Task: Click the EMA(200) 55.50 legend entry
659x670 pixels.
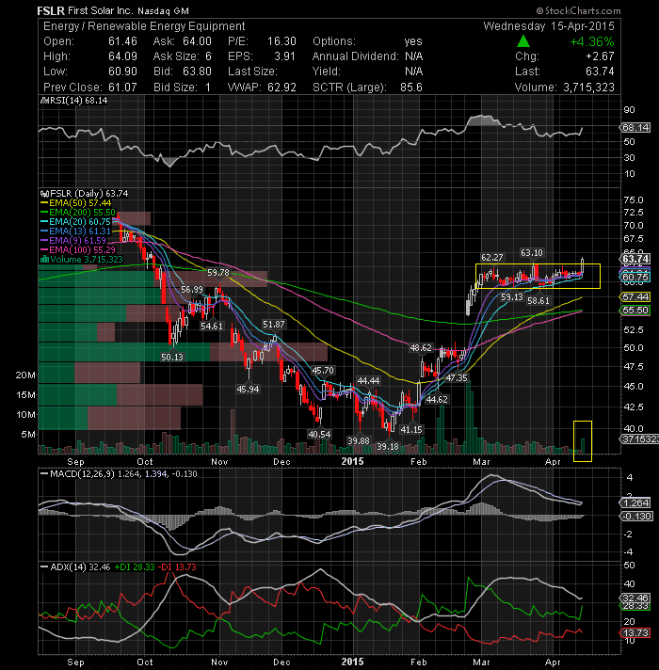Action: pyautogui.click(x=78, y=213)
